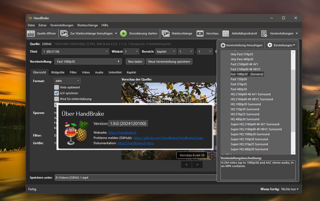Switch to the Video tab
This screenshot has width=320, height=201.
[86, 72]
